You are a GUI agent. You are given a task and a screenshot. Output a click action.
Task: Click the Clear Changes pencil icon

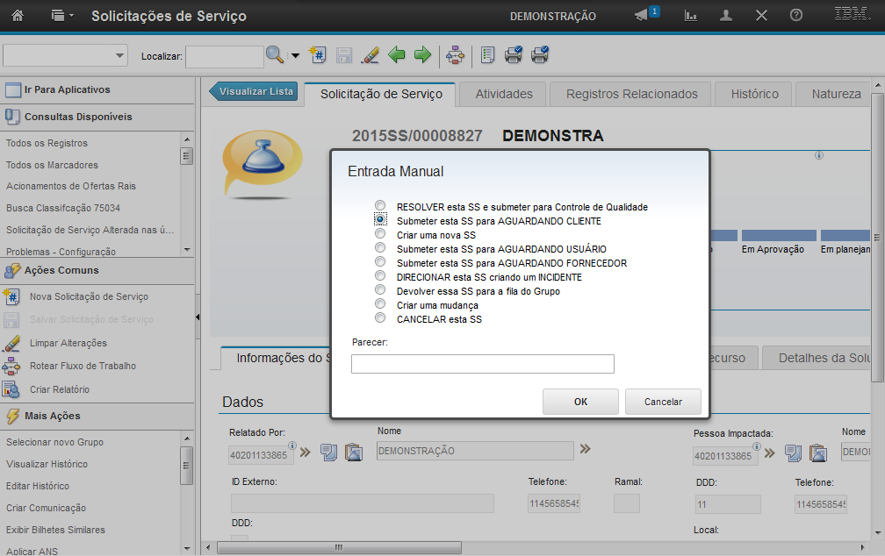point(371,55)
